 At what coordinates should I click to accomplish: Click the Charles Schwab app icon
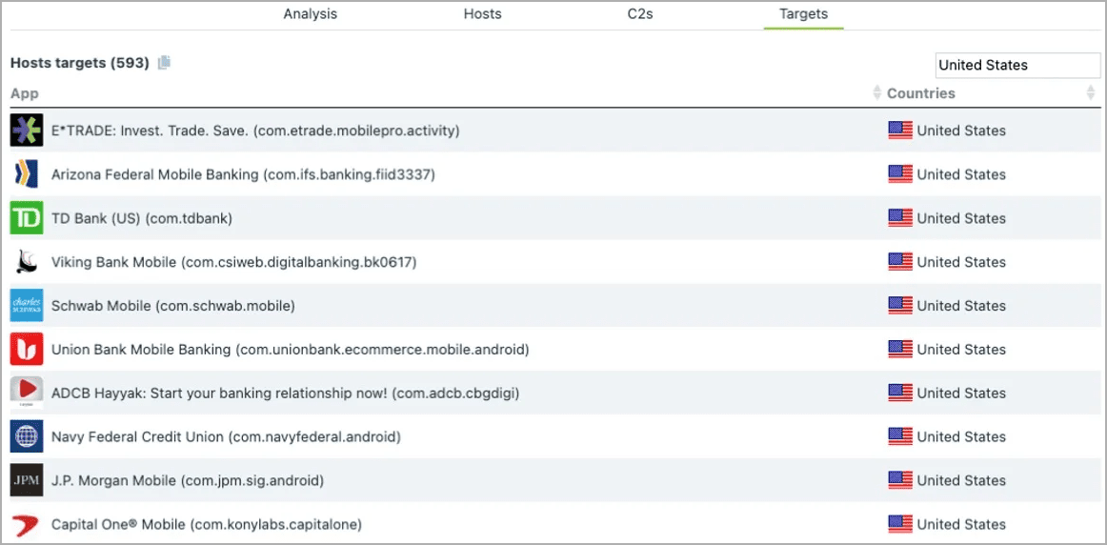[27, 306]
